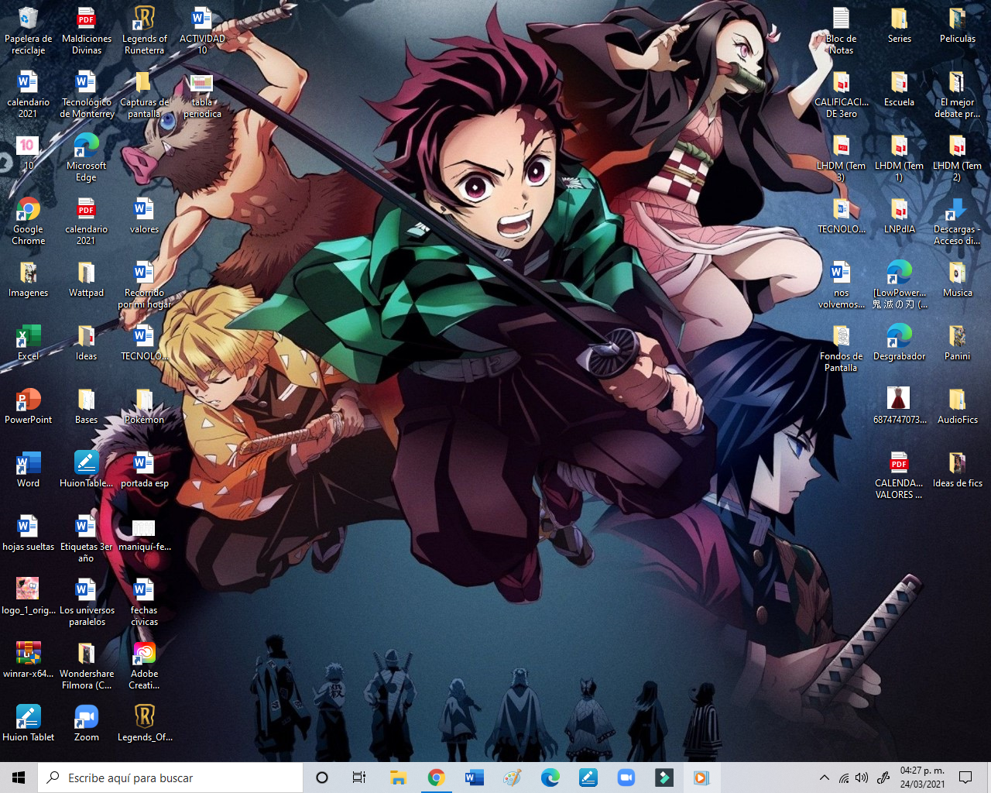991x793 pixels.
Task: Open Peliculas folder
Action: click(957, 25)
